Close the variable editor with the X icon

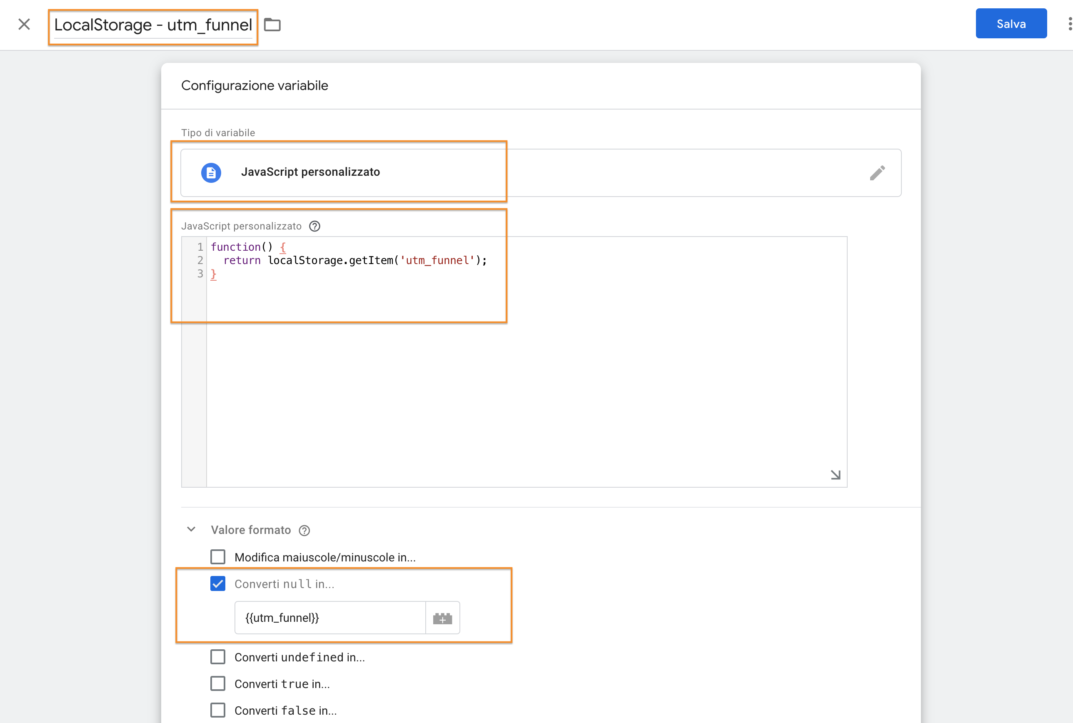[x=24, y=24]
